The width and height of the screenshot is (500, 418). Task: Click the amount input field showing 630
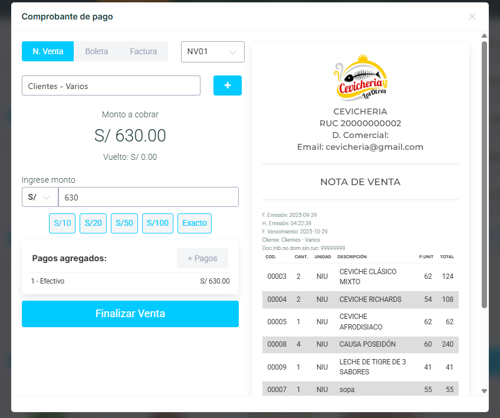click(x=148, y=197)
